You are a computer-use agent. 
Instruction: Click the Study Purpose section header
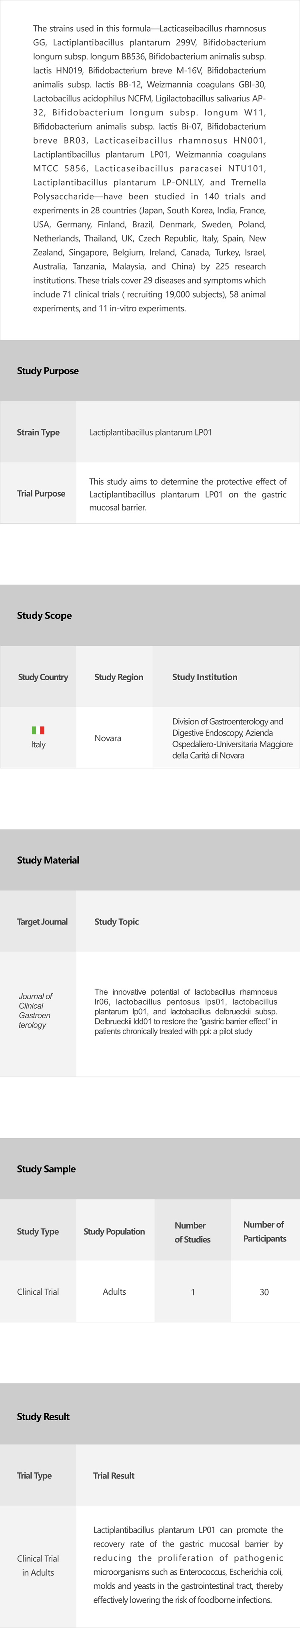coord(48,371)
